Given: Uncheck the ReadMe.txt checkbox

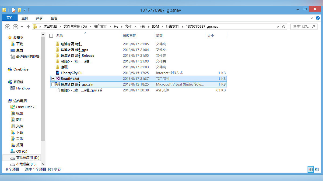Looking at the screenshot, I should click(x=53, y=79).
